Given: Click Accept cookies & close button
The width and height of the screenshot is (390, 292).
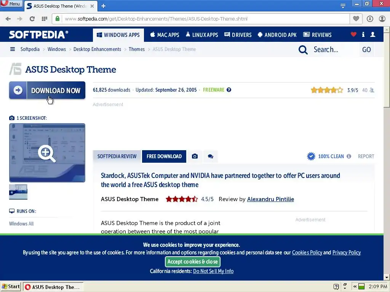Looking at the screenshot, I should click(192, 262).
